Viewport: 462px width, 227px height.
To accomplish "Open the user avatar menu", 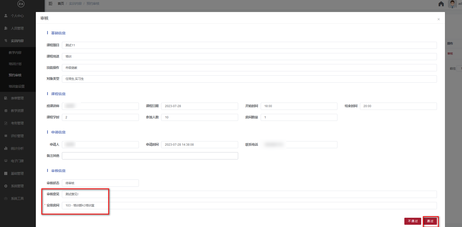I will [452, 4].
